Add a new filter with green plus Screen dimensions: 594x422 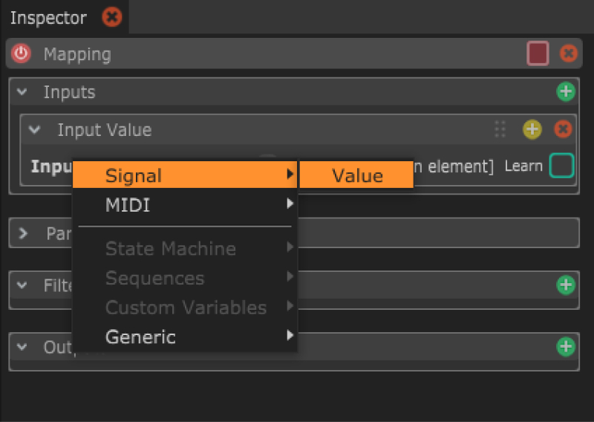(566, 285)
